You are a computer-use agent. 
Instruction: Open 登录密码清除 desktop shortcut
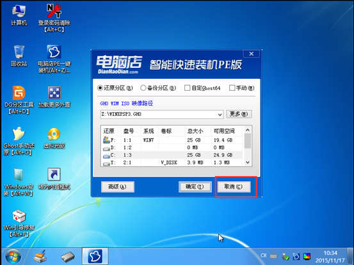(x=54, y=18)
